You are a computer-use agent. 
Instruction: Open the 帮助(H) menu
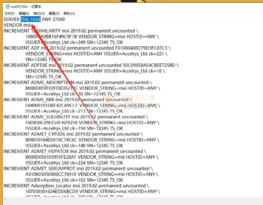point(69,14)
